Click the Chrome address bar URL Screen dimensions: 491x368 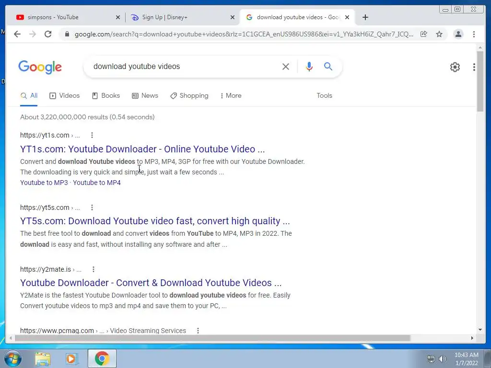pos(244,34)
